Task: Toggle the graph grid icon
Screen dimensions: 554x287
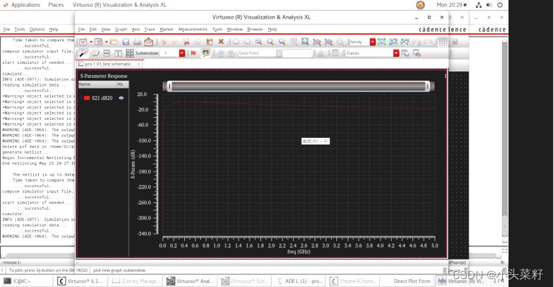Action: [443, 42]
